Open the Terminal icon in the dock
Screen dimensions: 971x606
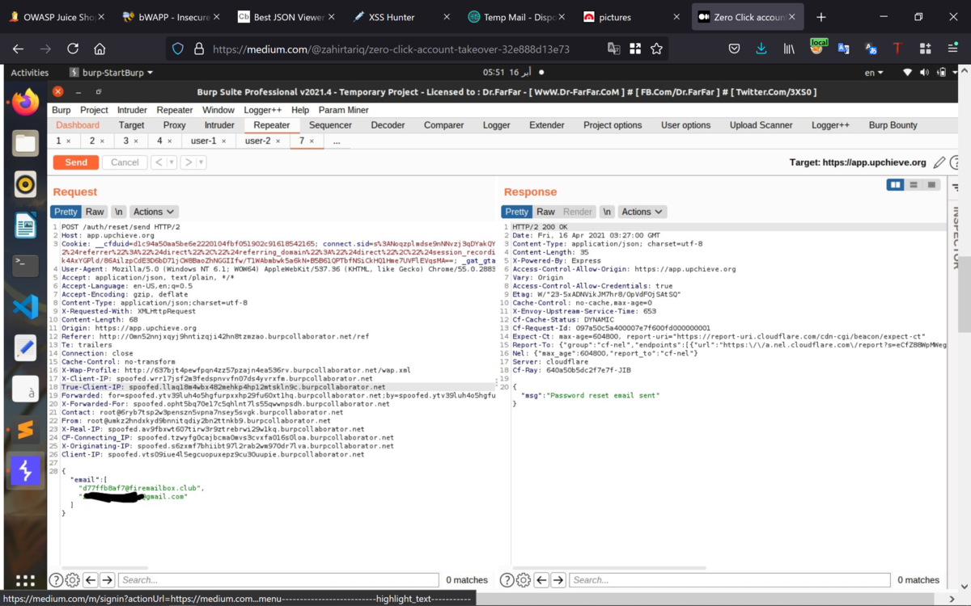(25, 266)
